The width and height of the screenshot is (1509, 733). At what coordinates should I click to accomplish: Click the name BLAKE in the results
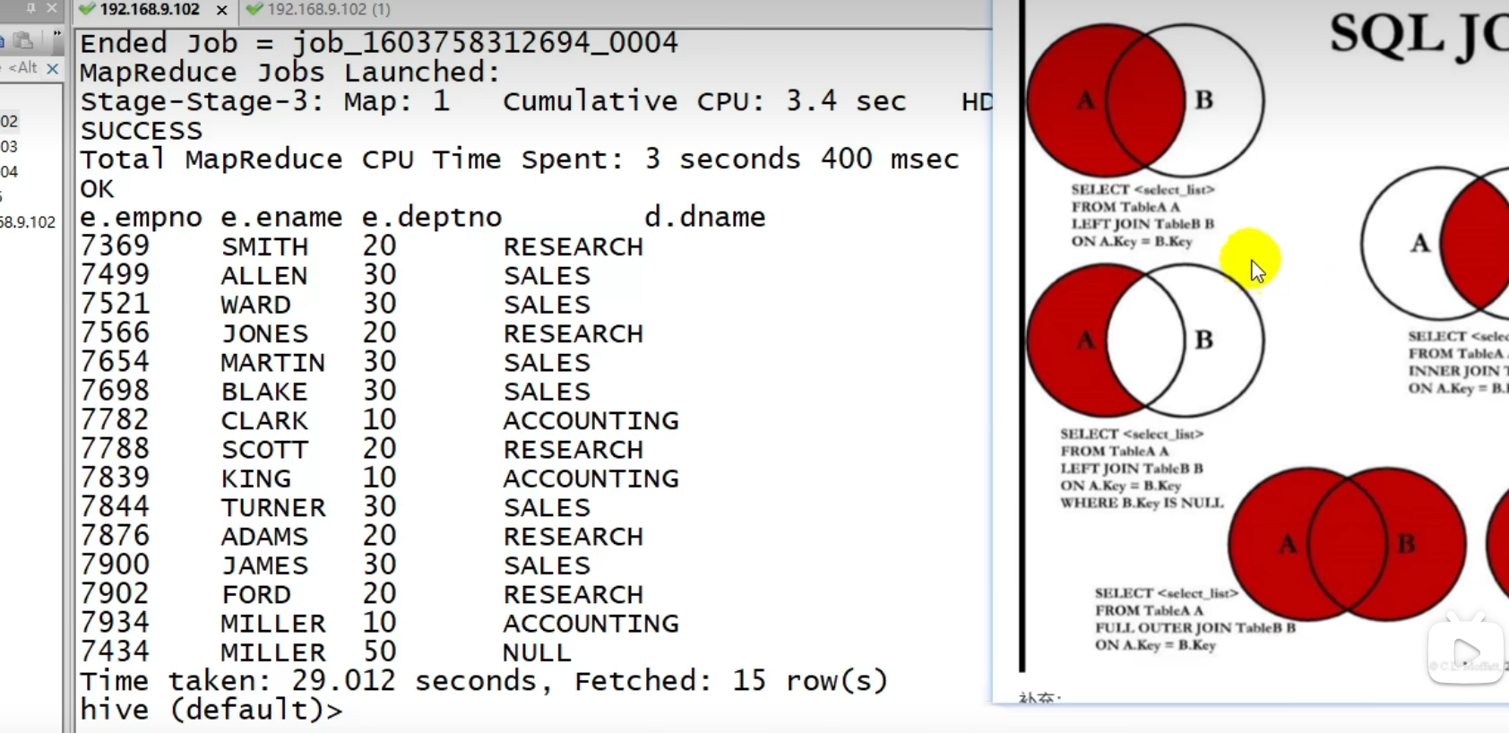coord(265,391)
